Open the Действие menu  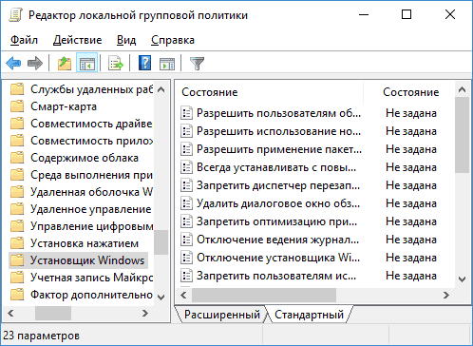click(77, 40)
